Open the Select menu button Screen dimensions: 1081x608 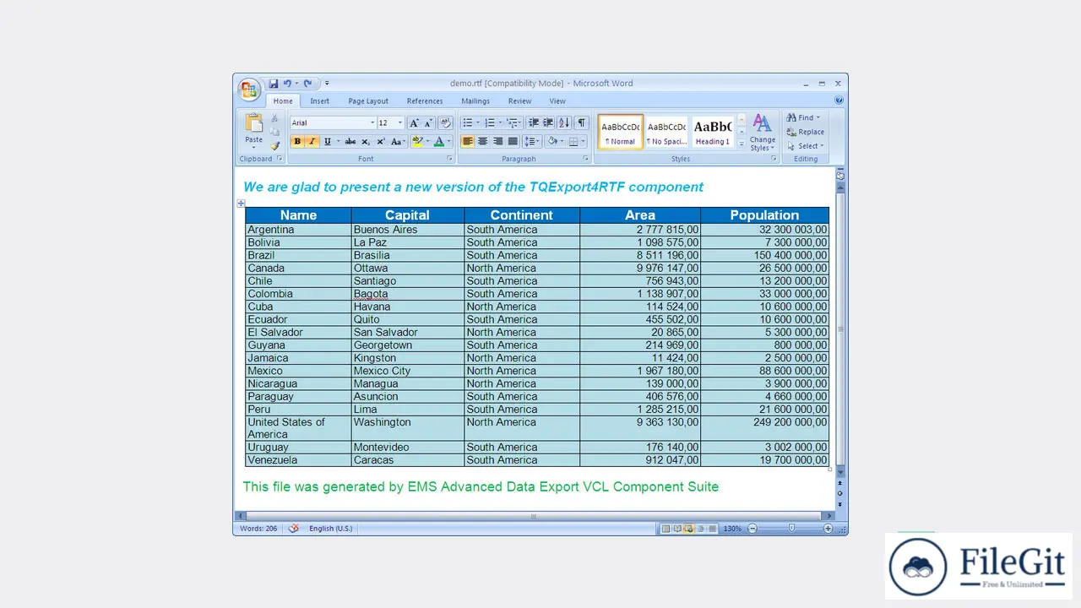click(x=805, y=146)
